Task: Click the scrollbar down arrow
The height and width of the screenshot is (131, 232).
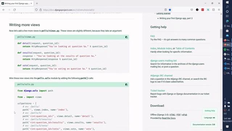Action: pos(221,130)
